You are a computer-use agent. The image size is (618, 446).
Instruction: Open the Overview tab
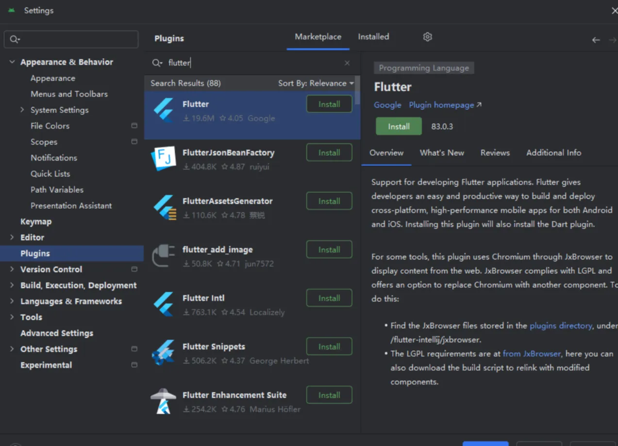(x=386, y=153)
